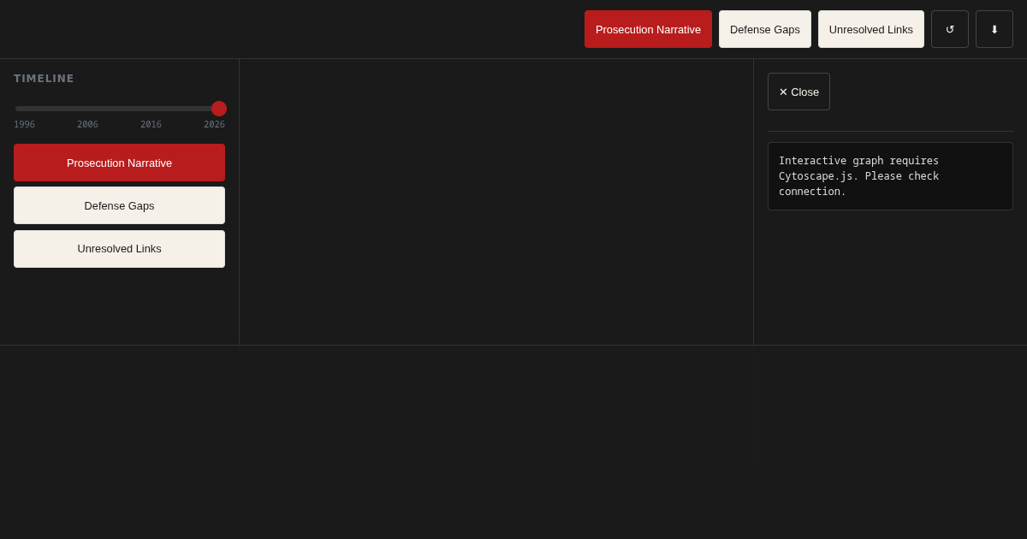Switch to Defense Gaps in the top toolbar
The image size is (1027, 539).
click(765, 29)
